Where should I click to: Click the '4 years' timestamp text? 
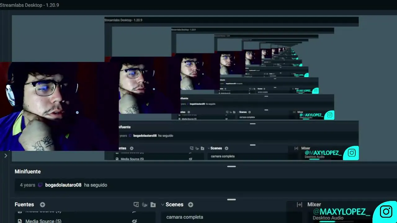28,185
